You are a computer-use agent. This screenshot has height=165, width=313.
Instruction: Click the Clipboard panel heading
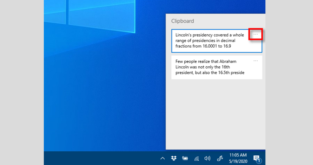pos(182,21)
